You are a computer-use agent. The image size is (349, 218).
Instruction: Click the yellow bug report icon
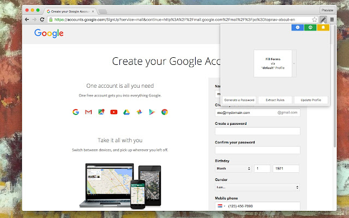pos(323,27)
